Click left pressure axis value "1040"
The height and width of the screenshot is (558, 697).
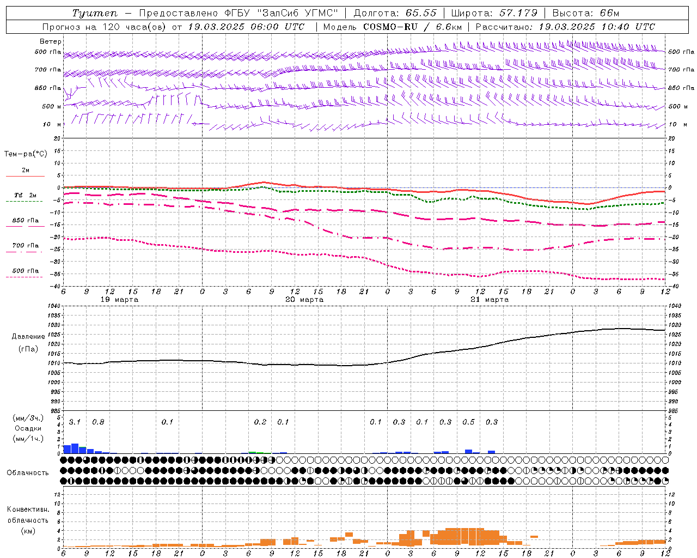(53, 306)
